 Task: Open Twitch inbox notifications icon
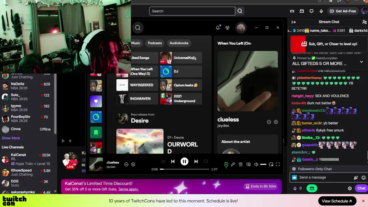coord(302,11)
